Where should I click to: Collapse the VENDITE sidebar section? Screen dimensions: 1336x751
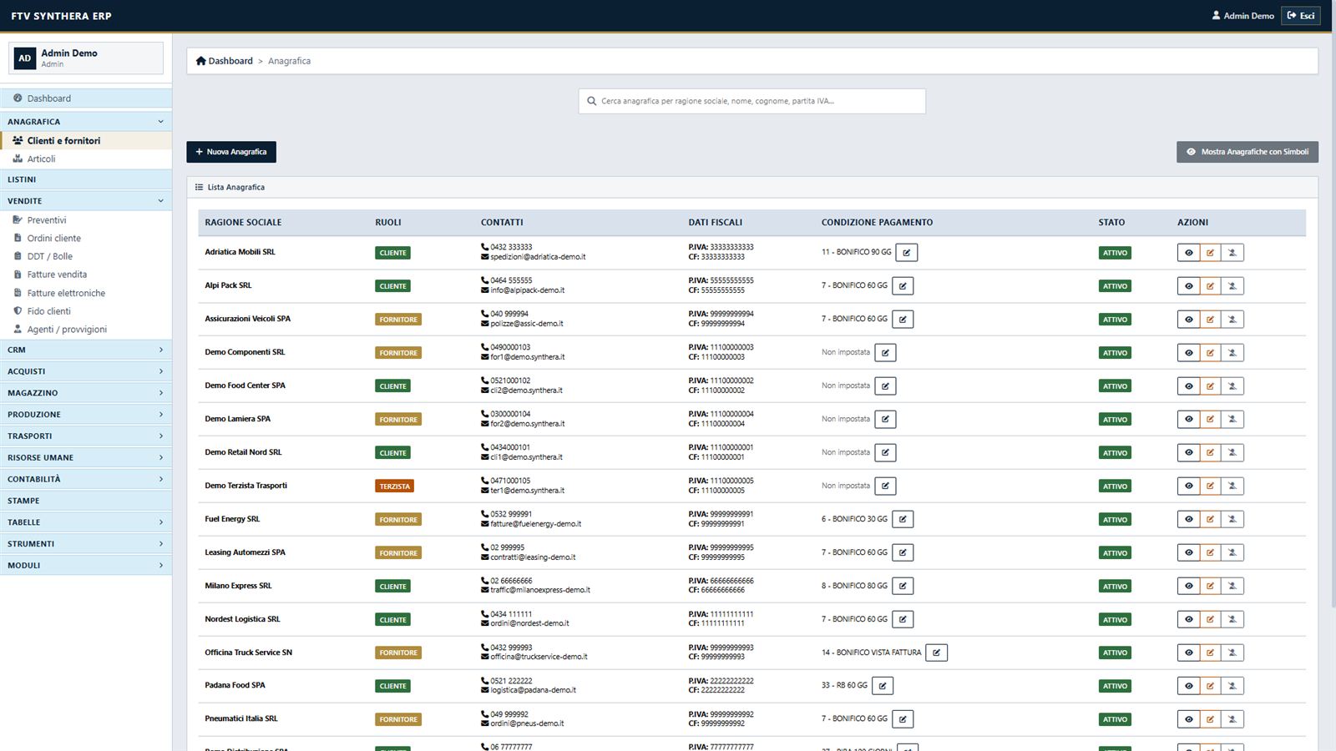(x=86, y=201)
